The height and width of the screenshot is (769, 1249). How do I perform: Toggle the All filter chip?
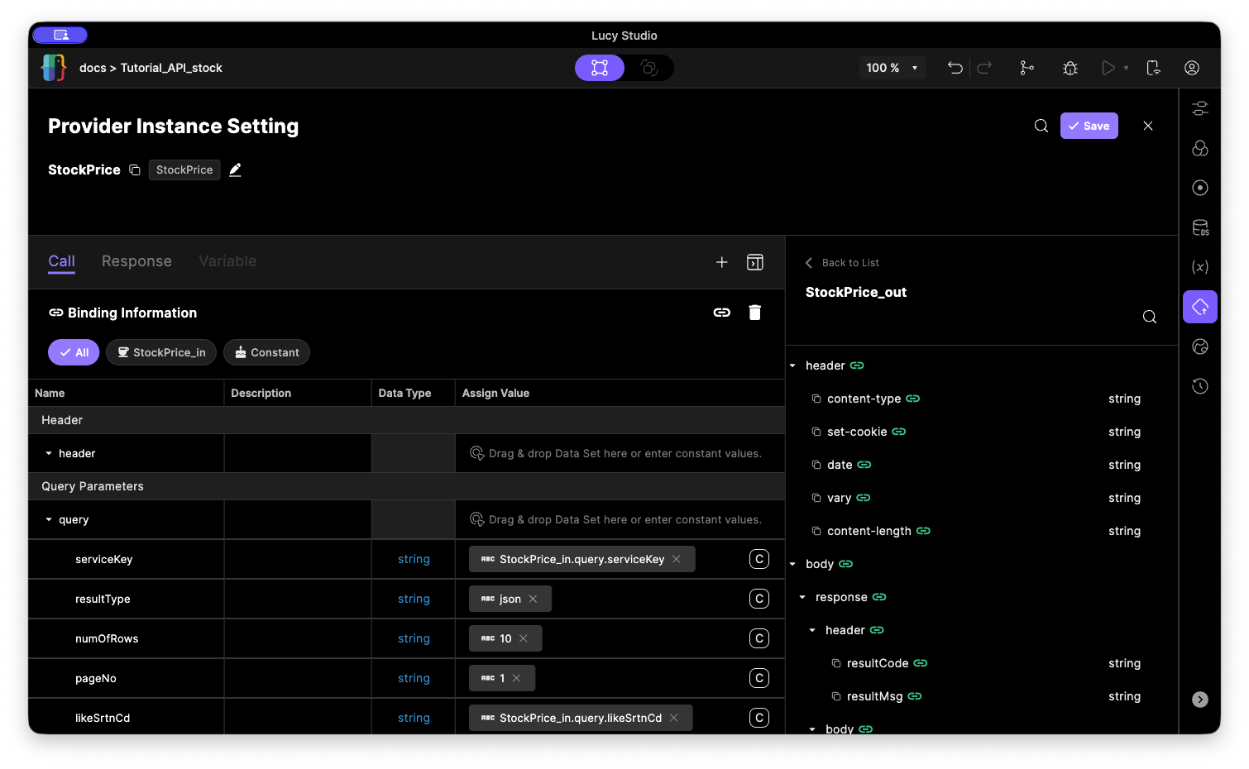pos(74,352)
